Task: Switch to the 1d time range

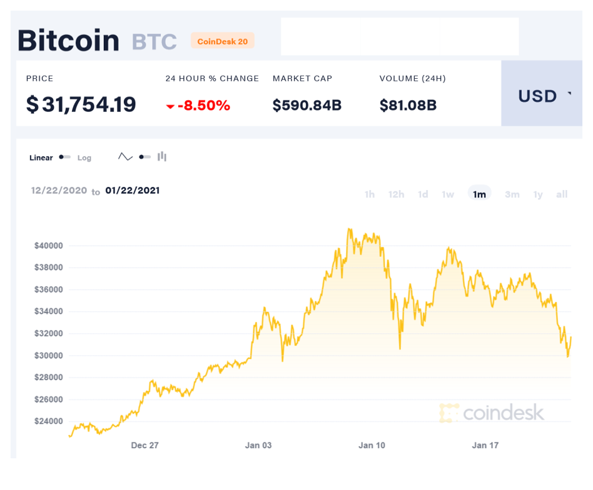Action: [x=423, y=194]
